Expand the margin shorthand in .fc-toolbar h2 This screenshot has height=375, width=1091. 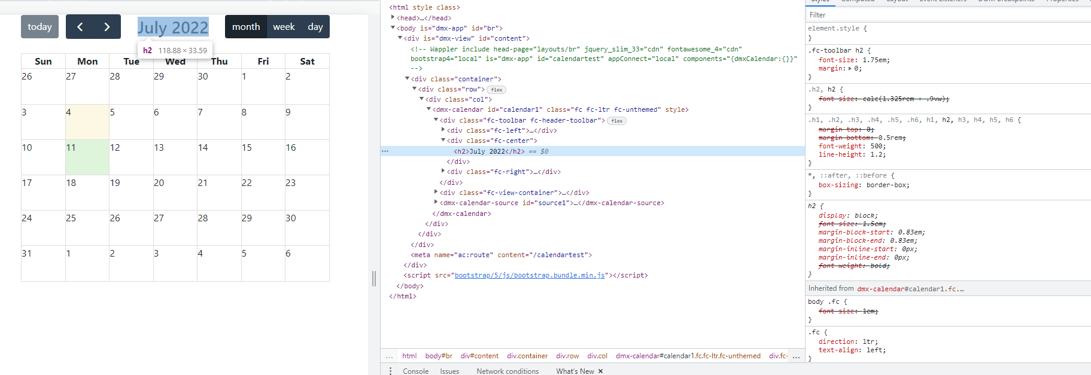pyautogui.click(x=850, y=68)
